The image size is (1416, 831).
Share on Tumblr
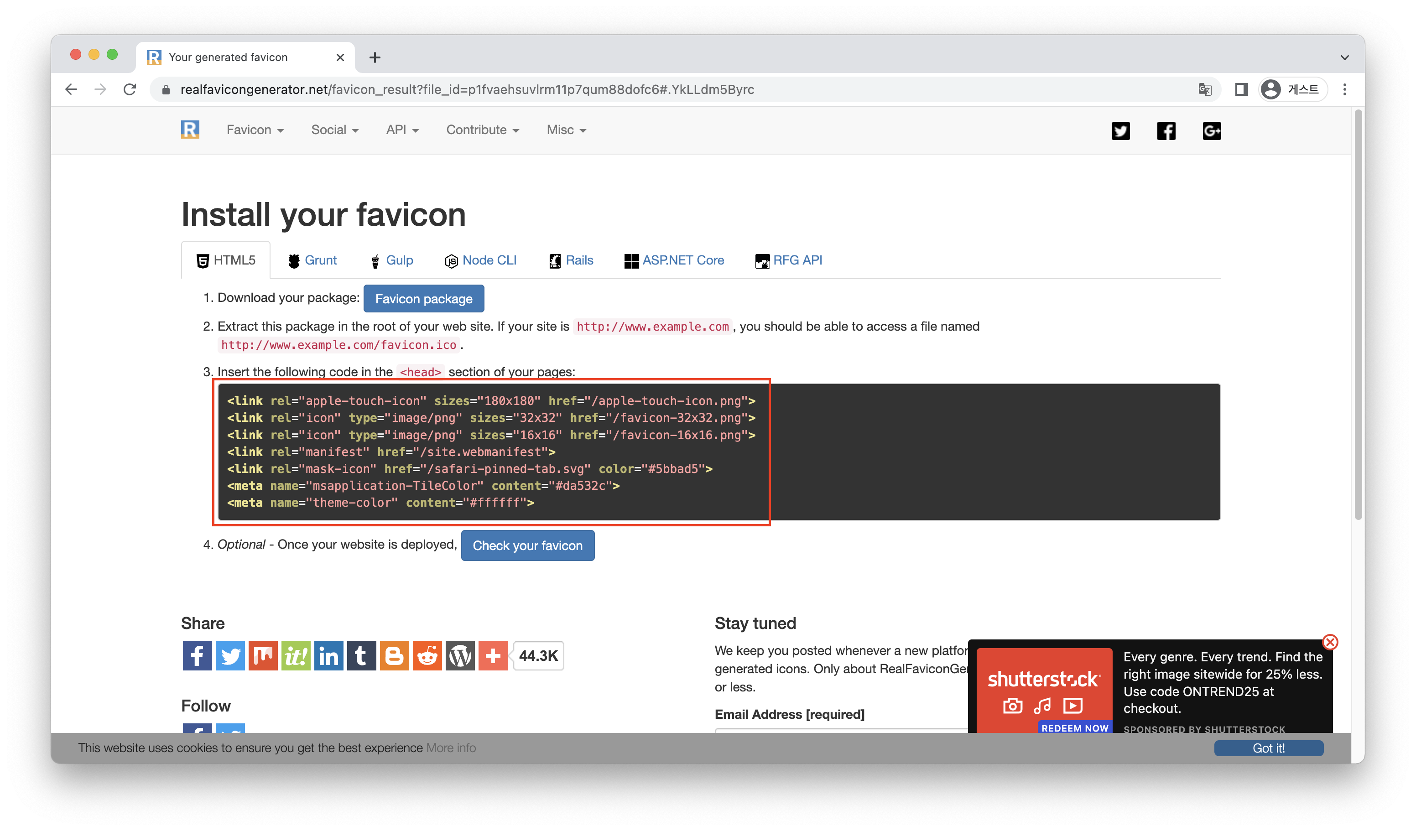(361, 655)
